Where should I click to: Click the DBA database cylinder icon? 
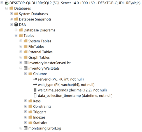click(x=16, y=24)
